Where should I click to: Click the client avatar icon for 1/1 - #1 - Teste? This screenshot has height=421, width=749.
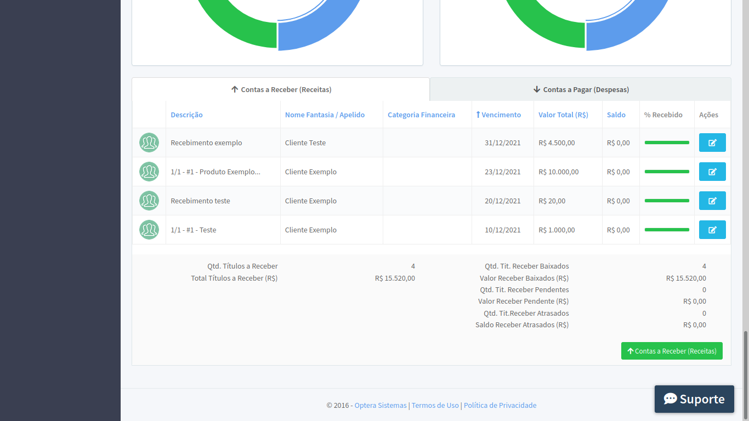pyautogui.click(x=149, y=230)
